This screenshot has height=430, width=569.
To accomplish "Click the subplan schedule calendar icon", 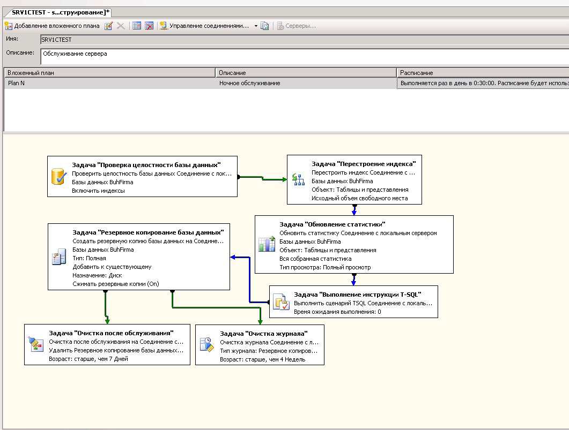I will (137, 26).
